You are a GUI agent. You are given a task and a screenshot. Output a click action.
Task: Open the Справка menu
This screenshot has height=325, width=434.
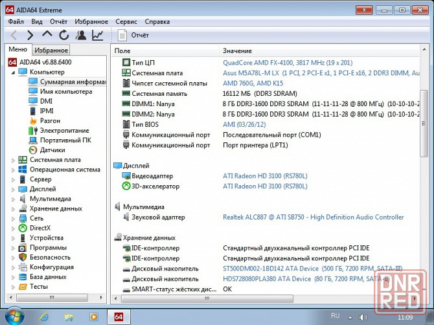tap(157, 21)
